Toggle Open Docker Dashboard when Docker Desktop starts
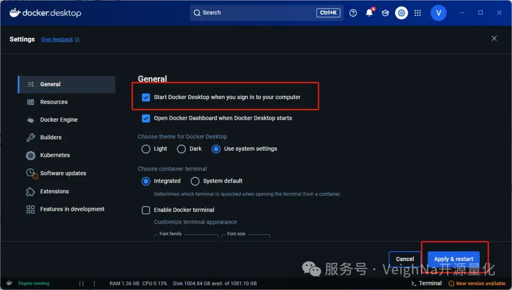Screen dimensions: 512x290 tap(146, 118)
